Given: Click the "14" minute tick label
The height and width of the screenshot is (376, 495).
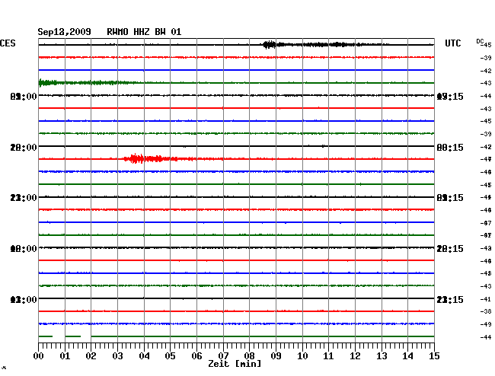Looking at the screenshot, I should (x=407, y=355).
